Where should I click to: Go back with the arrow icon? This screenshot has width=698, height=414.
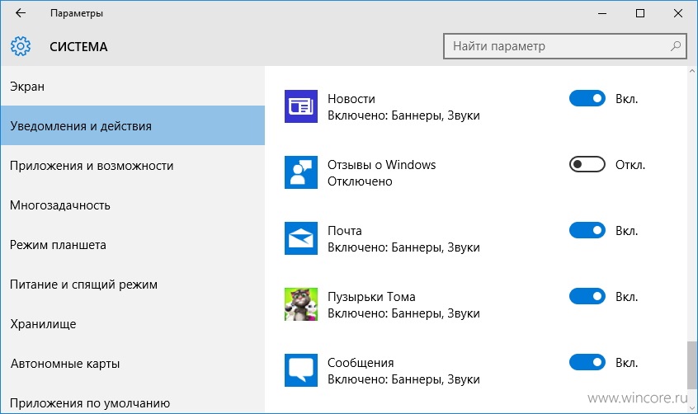pyautogui.click(x=21, y=13)
